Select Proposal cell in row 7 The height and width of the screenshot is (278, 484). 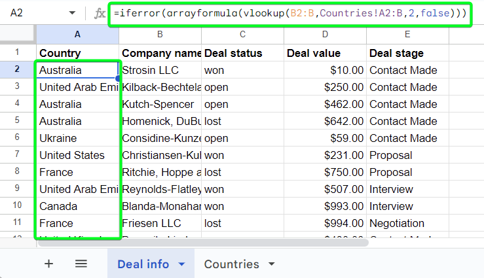coord(407,155)
